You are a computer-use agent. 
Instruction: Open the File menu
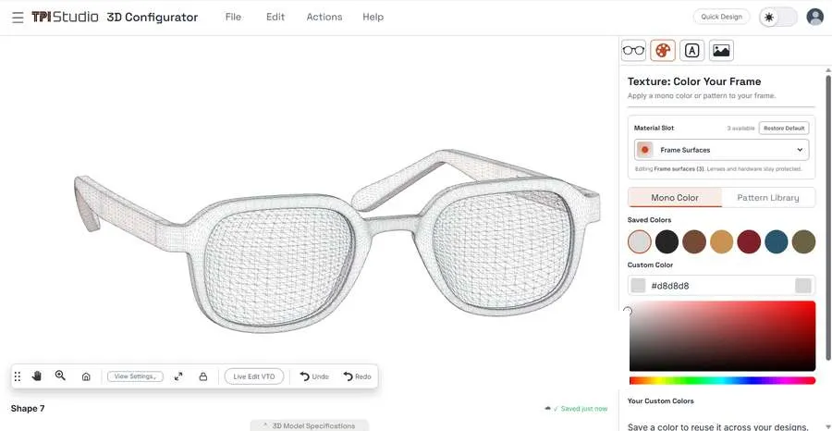(233, 17)
